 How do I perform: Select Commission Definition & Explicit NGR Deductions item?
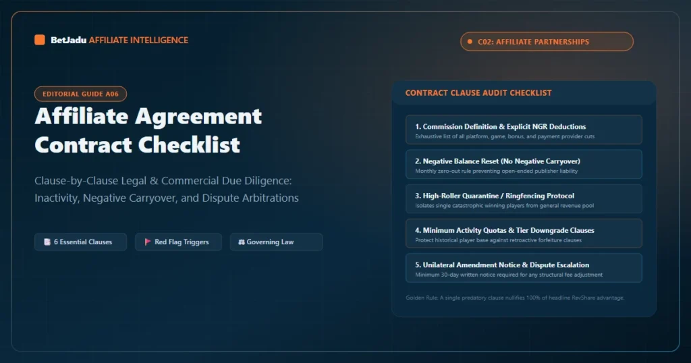[x=524, y=130]
